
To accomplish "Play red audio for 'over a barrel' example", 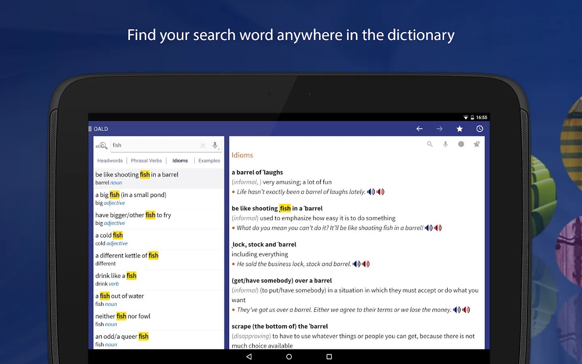I will (x=466, y=310).
